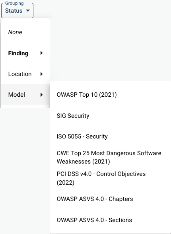Click the Model submenu arrow icon
The height and width of the screenshot is (234, 171).
click(42, 95)
